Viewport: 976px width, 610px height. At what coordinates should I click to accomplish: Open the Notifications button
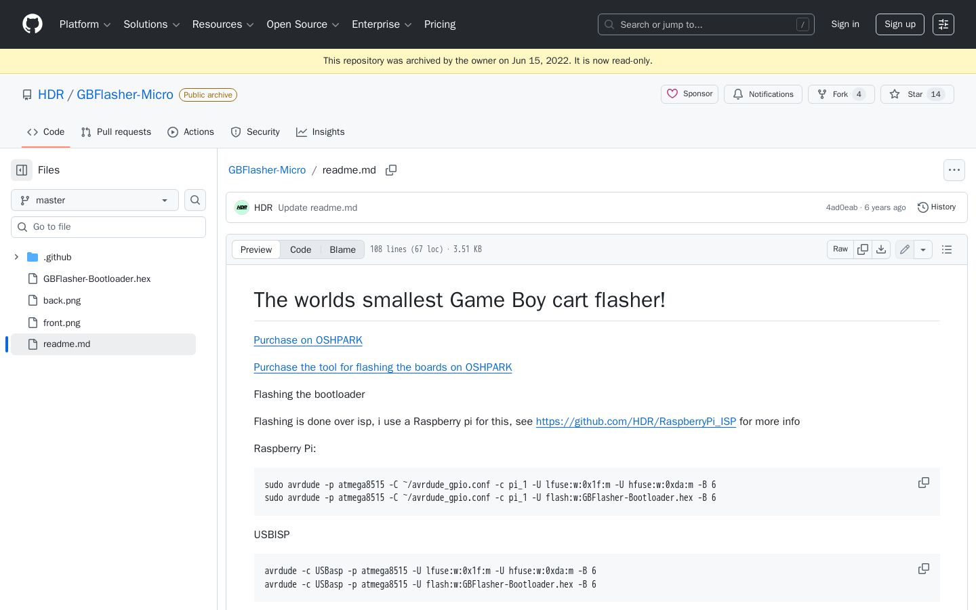763,94
